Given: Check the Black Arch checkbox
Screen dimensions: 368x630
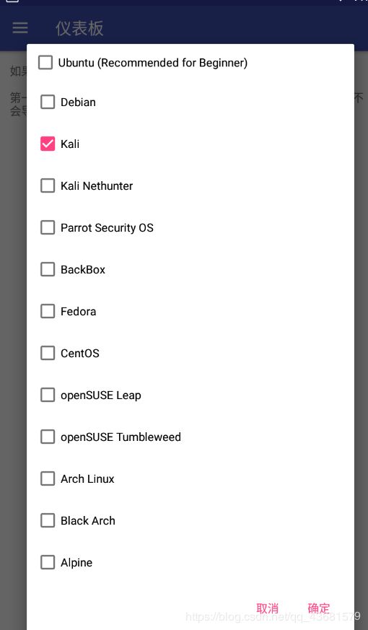Looking at the screenshot, I should pos(48,520).
